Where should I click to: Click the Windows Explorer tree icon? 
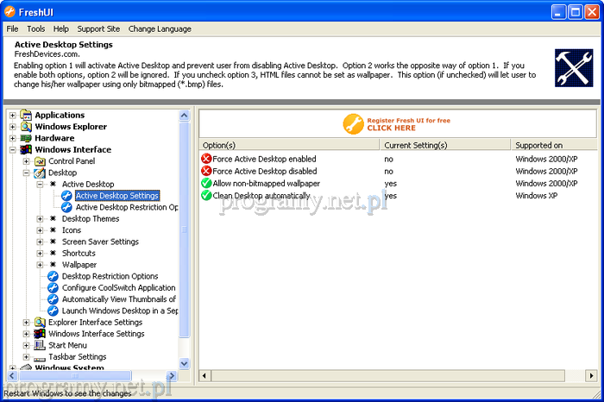(x=26, y=127)
